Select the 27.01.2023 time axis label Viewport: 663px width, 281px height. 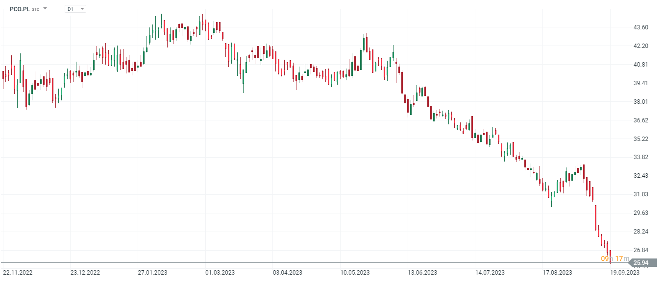tap(153, 272)
